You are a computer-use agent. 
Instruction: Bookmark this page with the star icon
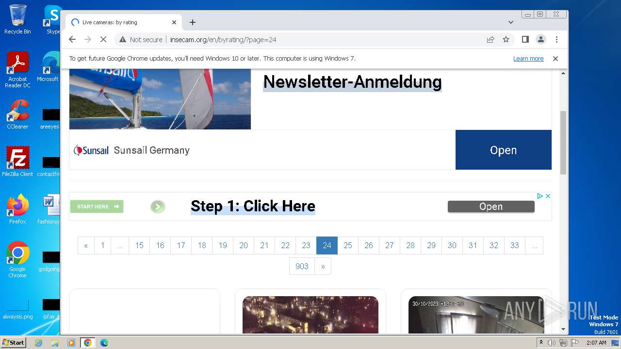506,39
